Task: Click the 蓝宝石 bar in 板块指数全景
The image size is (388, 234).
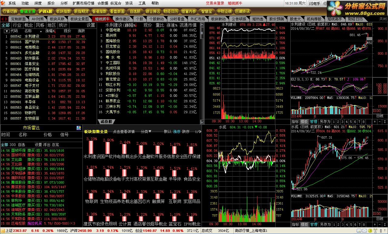Action: point(175,219)
